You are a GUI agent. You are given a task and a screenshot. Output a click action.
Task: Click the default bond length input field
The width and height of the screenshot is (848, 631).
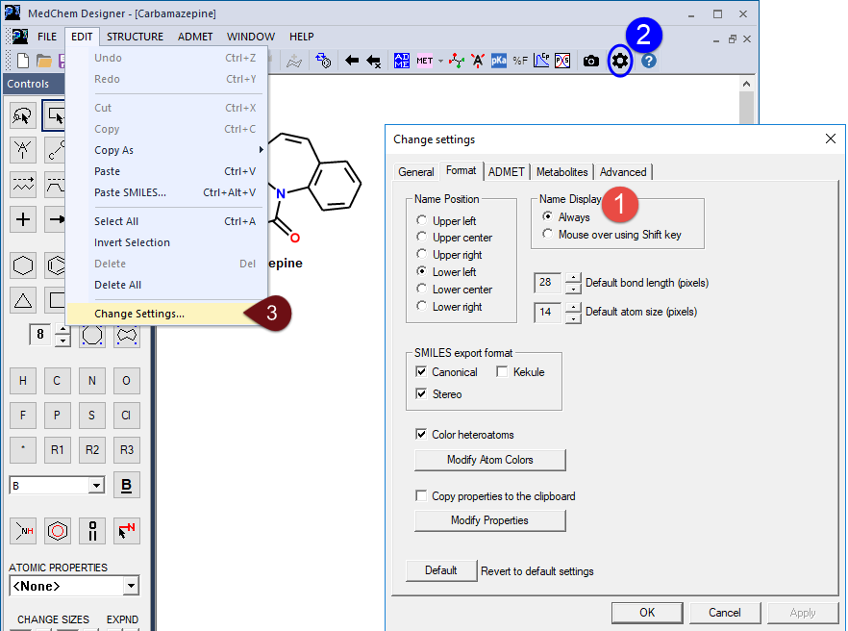pyautogui.click(x=547, y=283)
